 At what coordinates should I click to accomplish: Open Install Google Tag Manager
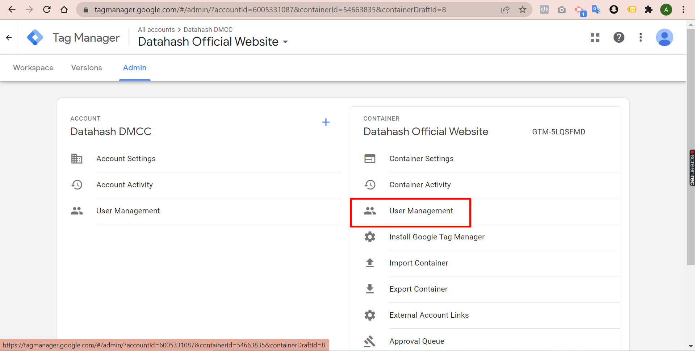click(437, 237)
